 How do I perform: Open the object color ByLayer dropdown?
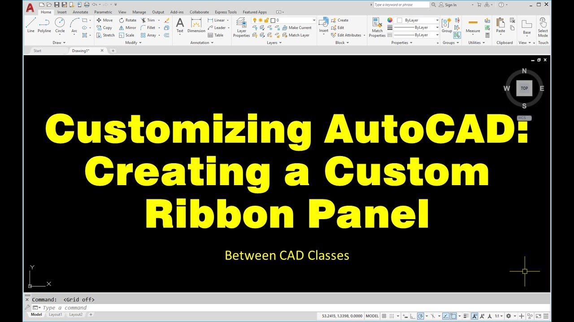pyautogui.click(x=437, y=20)
